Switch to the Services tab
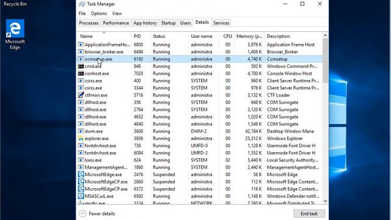 pos(221,23)
